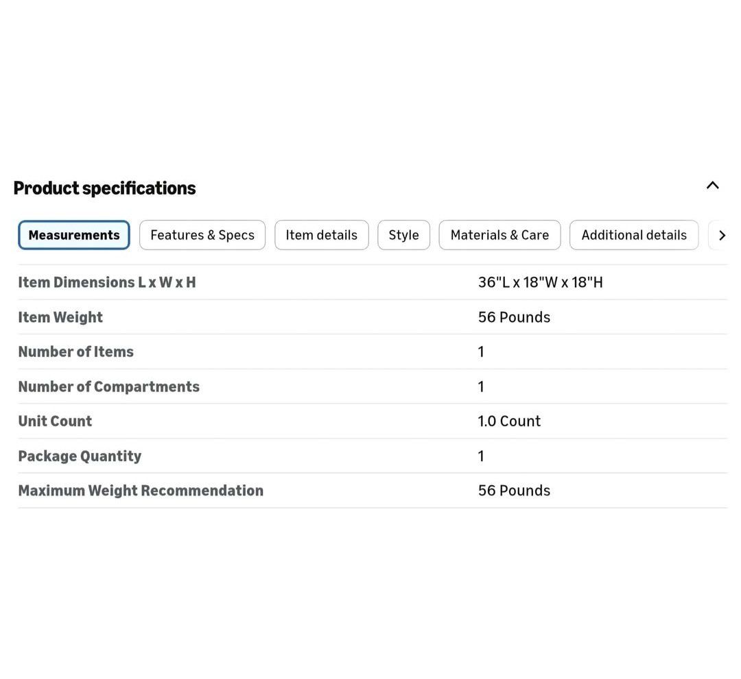
Task: Switch to the Features & Specs tab
Action: pos(202,235)
